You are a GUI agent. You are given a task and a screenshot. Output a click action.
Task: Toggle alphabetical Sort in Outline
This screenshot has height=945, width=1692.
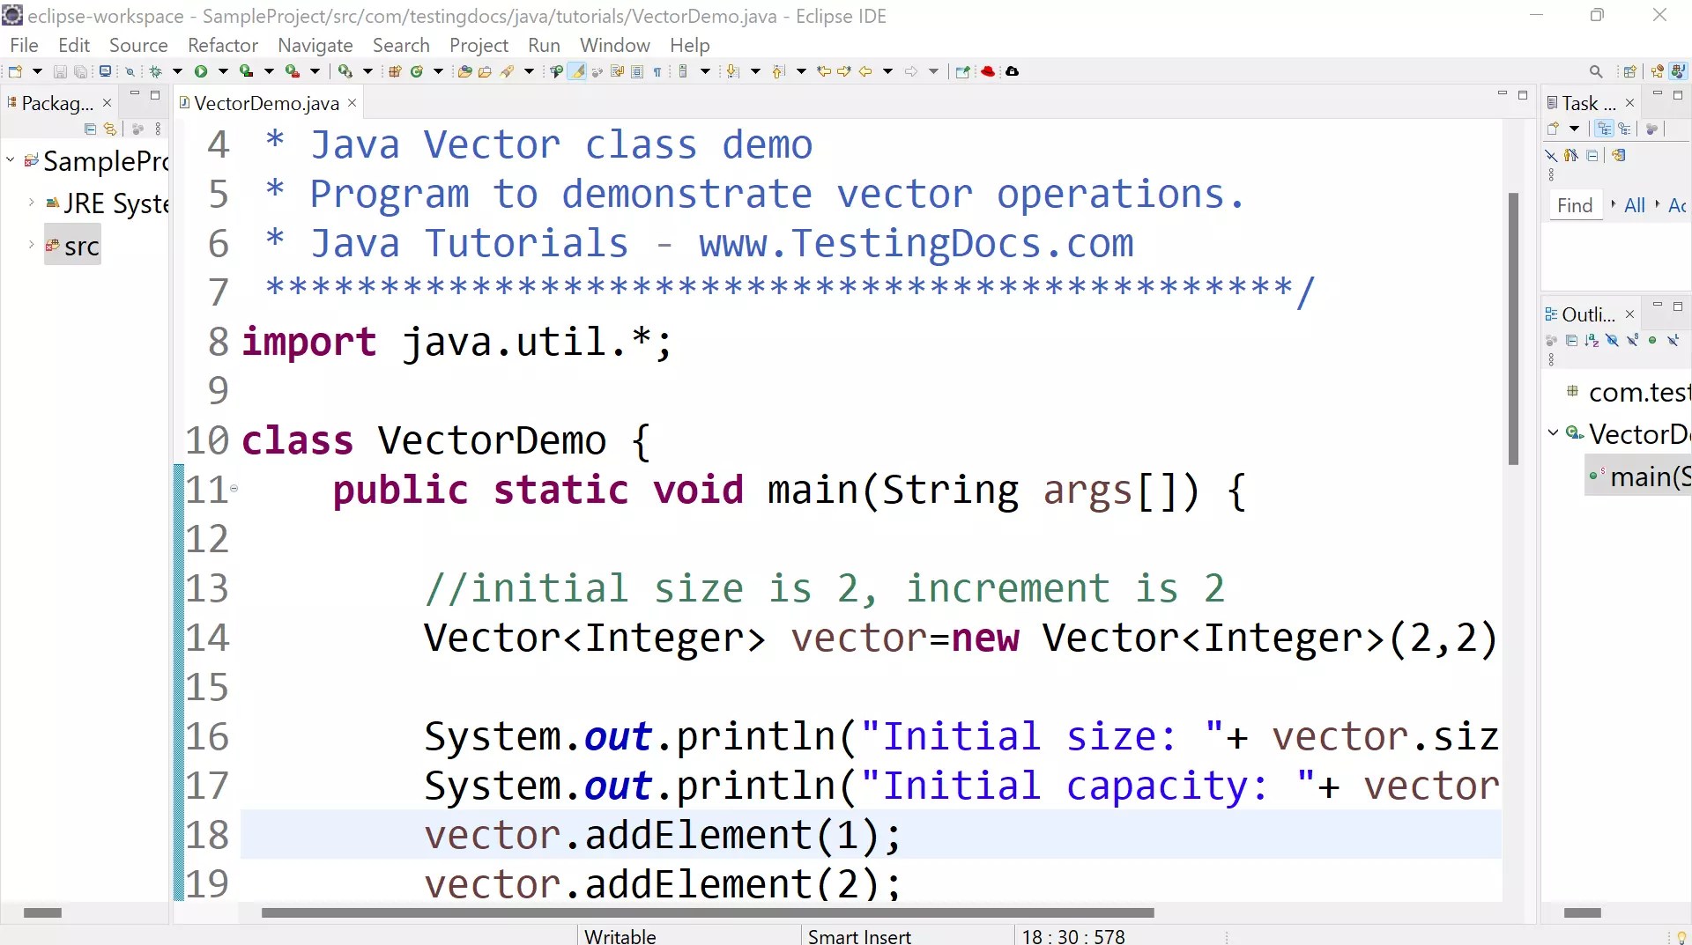[x=1592, y=340]
